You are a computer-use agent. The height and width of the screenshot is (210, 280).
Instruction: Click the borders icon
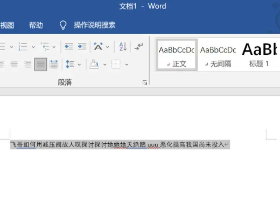[x=116, y=64]
